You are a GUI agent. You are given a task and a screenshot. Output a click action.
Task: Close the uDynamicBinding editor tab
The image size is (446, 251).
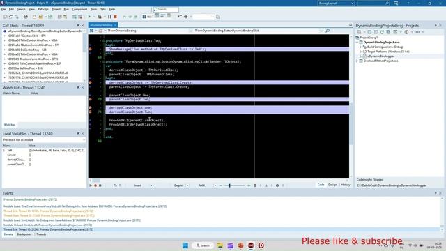pos(115,25)
